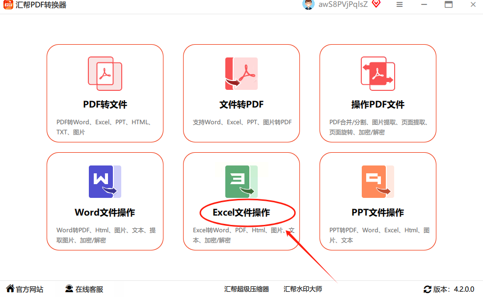Screen dimensions: 483x301
Task: Click the PDF转Word、Excel、PPT description text
Action: (104, 127)
